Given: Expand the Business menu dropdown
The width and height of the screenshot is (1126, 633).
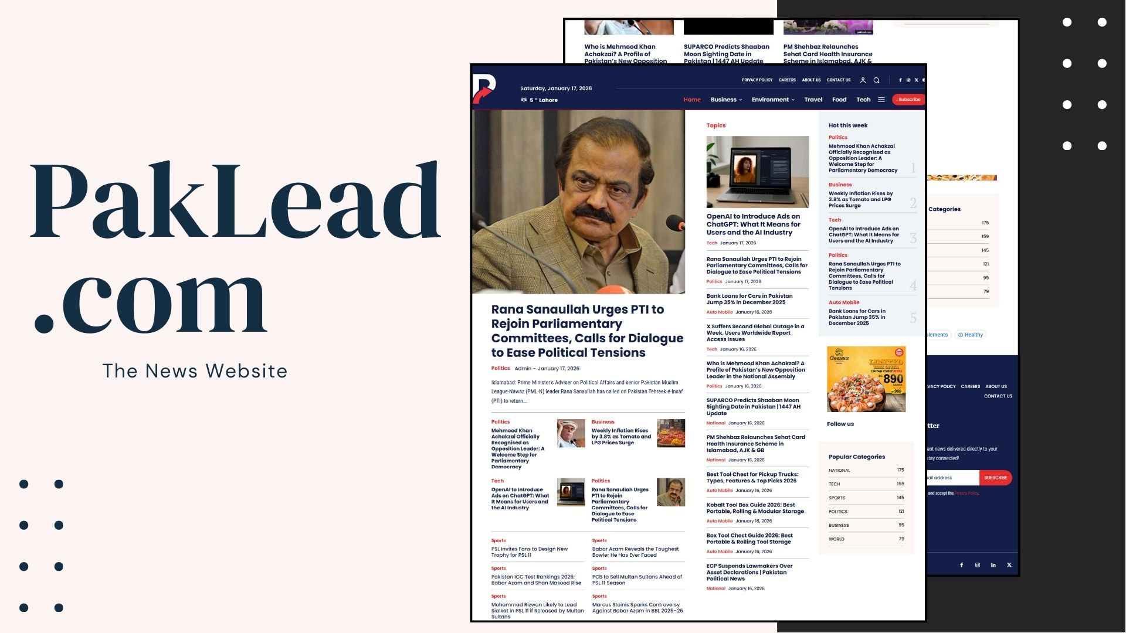Looking at the screenshot, I should click(726, 100).
